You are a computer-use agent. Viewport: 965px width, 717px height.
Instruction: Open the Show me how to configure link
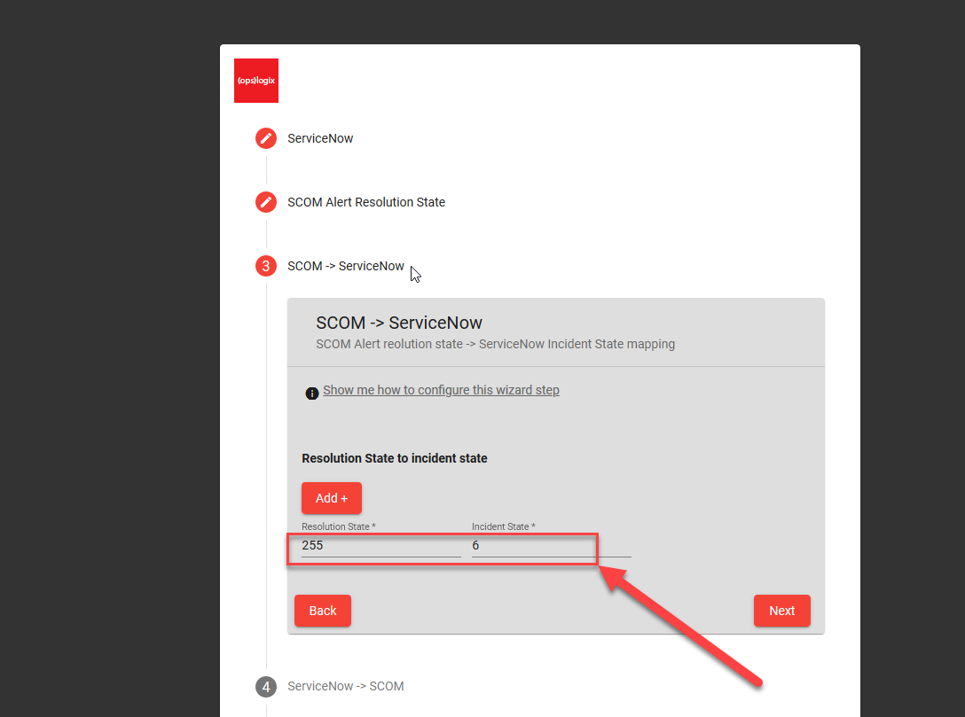click(441, 390)
